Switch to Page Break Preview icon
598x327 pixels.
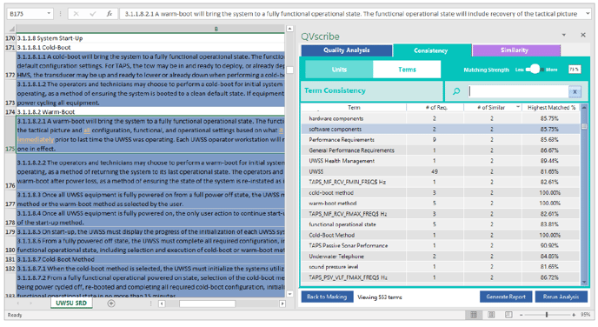pyautogui.click(x=508, y=315)
